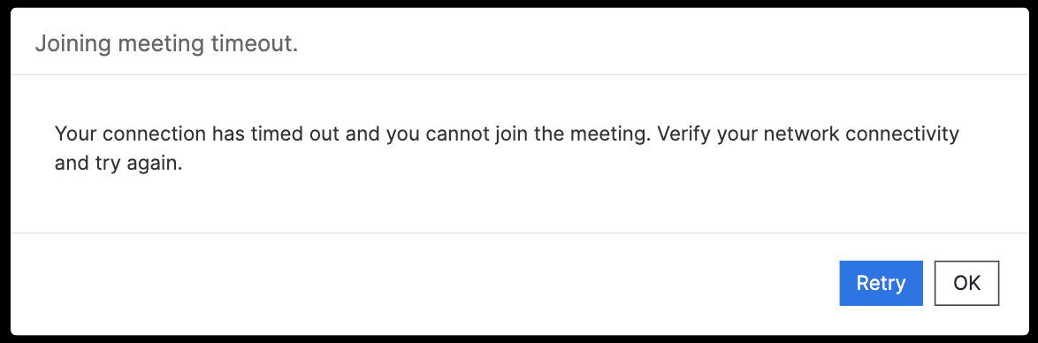Screen dimensions: 1038x343
Task: Click empty footer area left of Retry
Action: click(x=424, y=284)
